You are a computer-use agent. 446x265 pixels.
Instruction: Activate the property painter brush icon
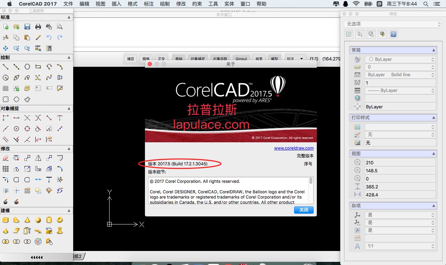[x=38, y=37]
